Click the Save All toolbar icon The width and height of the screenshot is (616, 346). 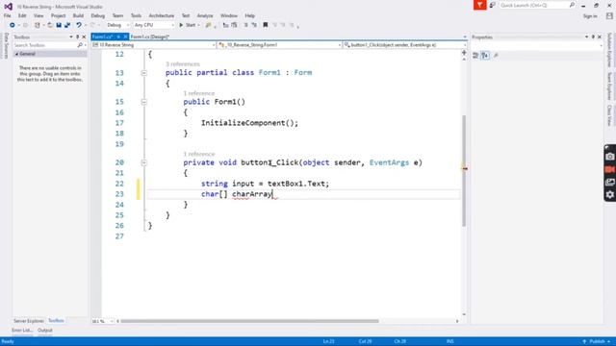[x=67, y=25]
